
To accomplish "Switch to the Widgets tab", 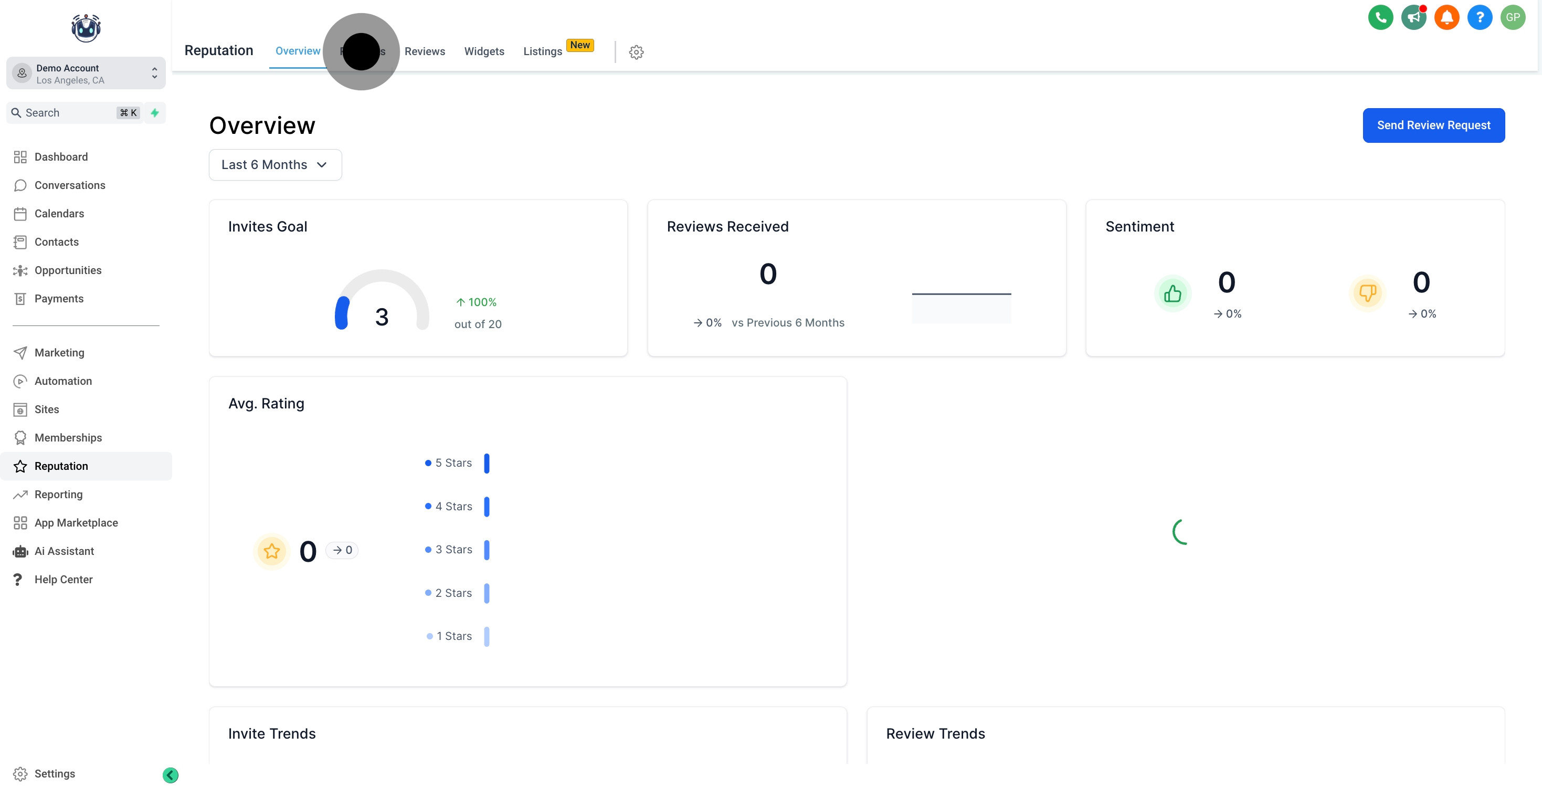I will point(484,51).
